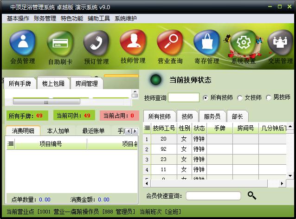Switch to 房间管理 tab
Screen dimensions: 296x219
click(87, 84)
